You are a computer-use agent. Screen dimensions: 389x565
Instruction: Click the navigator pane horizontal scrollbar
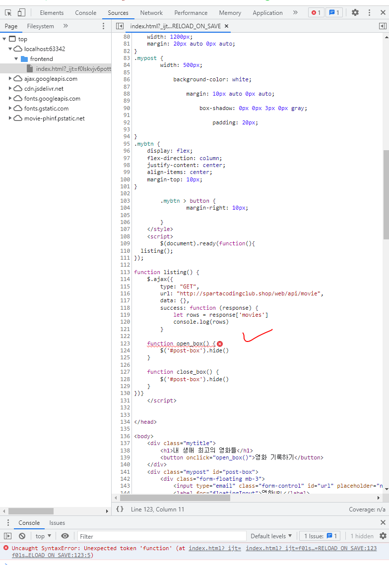tap(31, 511)
